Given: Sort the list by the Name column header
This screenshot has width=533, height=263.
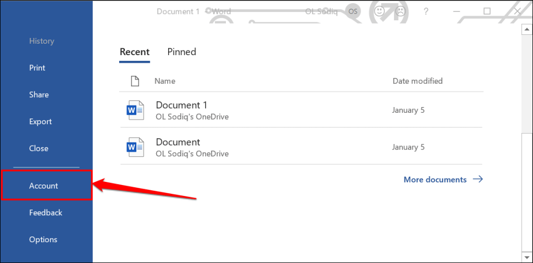Looking at the screenshot, I should click(165, 81).
